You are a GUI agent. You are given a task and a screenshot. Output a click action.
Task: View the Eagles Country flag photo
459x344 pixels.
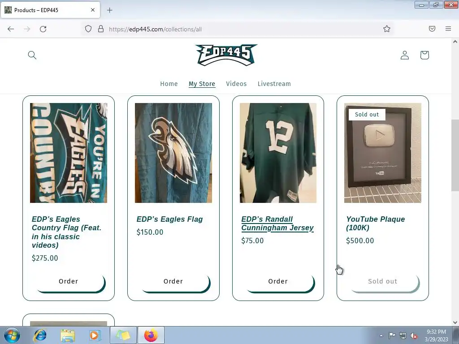(69, 153)
